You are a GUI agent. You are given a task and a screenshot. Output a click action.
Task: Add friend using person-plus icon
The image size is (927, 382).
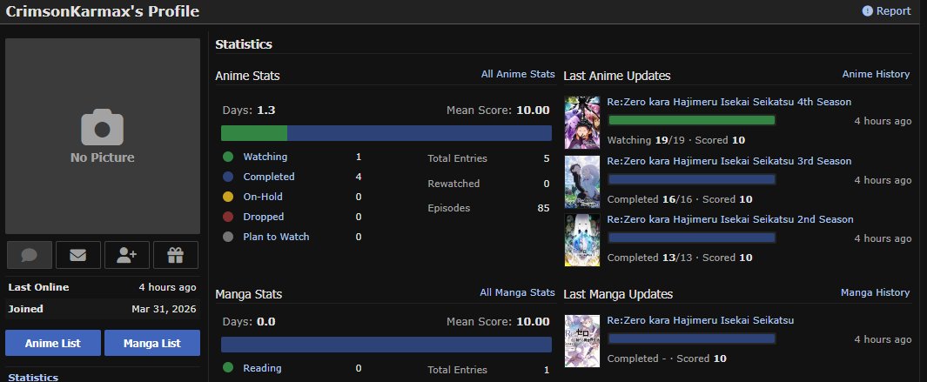click(126, 255)
